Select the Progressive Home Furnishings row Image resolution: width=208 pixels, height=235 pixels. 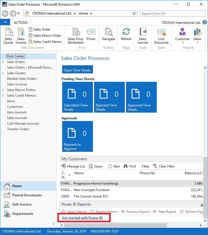131,183
